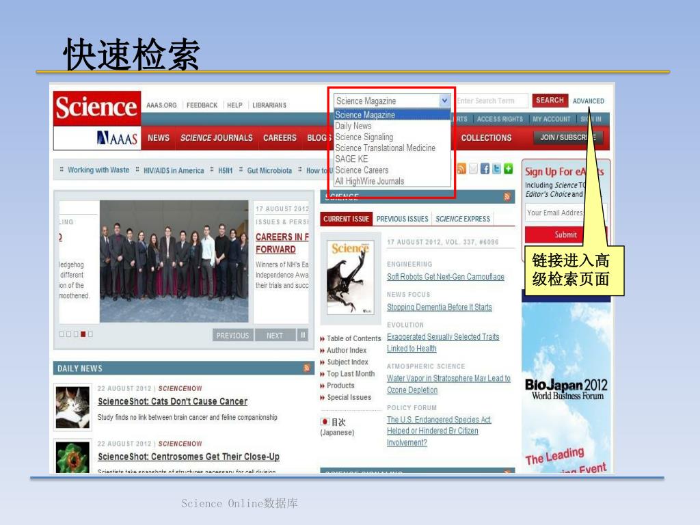Switch to the PREVIOUS ISSUES tab
Image resolution: width=700 pixels, height=525 pixels.
click(x=402, y=219)
